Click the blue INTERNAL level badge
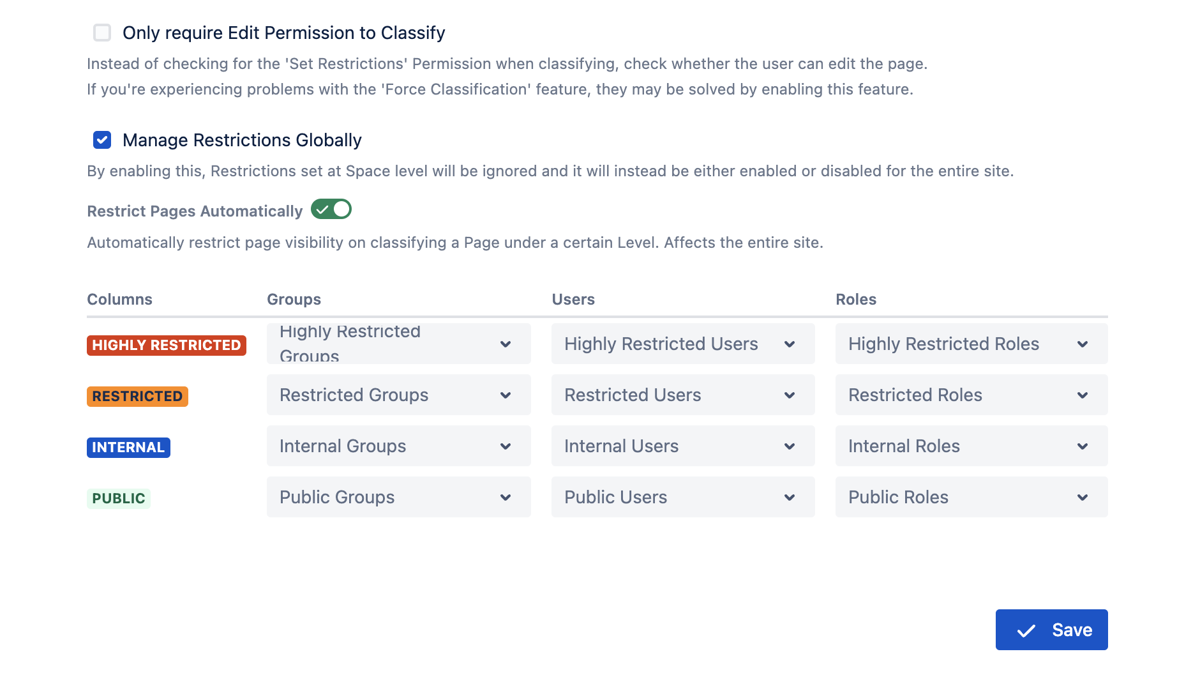This screenshot has width=1200, height=700. (x=128, y=447)
